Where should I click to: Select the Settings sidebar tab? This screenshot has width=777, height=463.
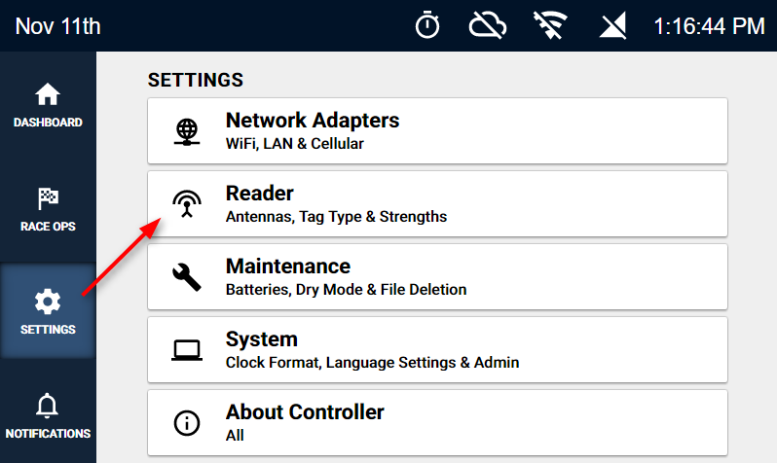48,310
